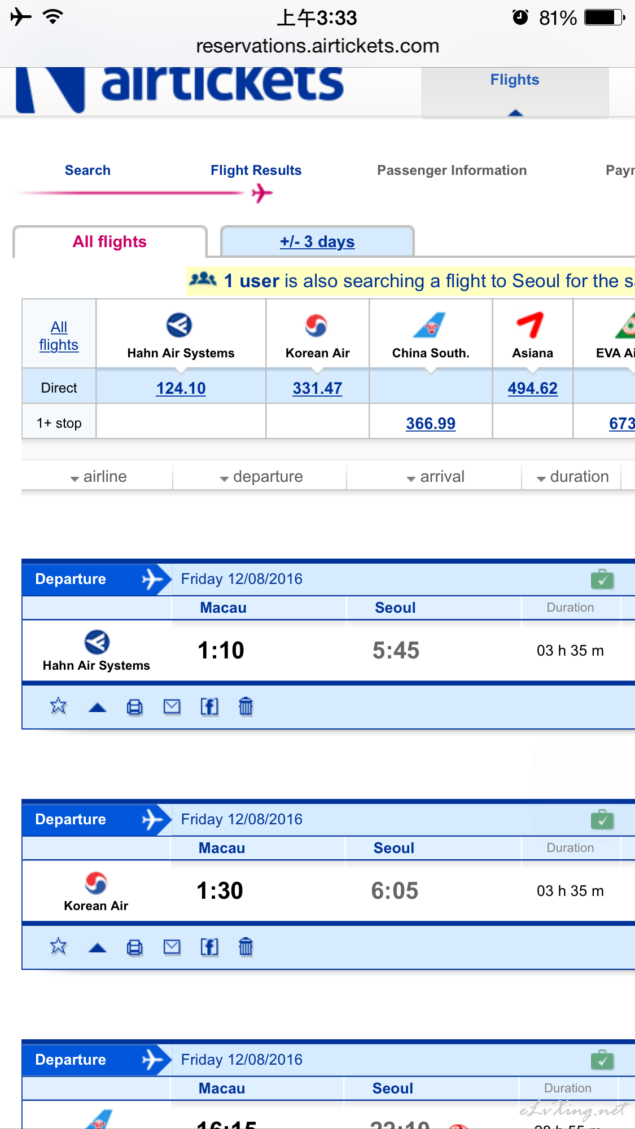Open the Hahn Air direct price 124.10
Image resolution: width=635 pixels, height=1129 pixels.
pos(181,388)
